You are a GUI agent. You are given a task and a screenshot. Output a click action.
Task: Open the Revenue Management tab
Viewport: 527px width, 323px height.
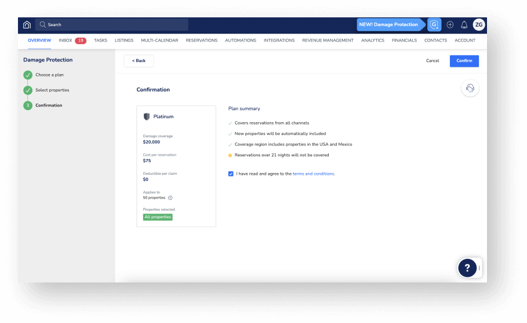click(x=328, y=41)
